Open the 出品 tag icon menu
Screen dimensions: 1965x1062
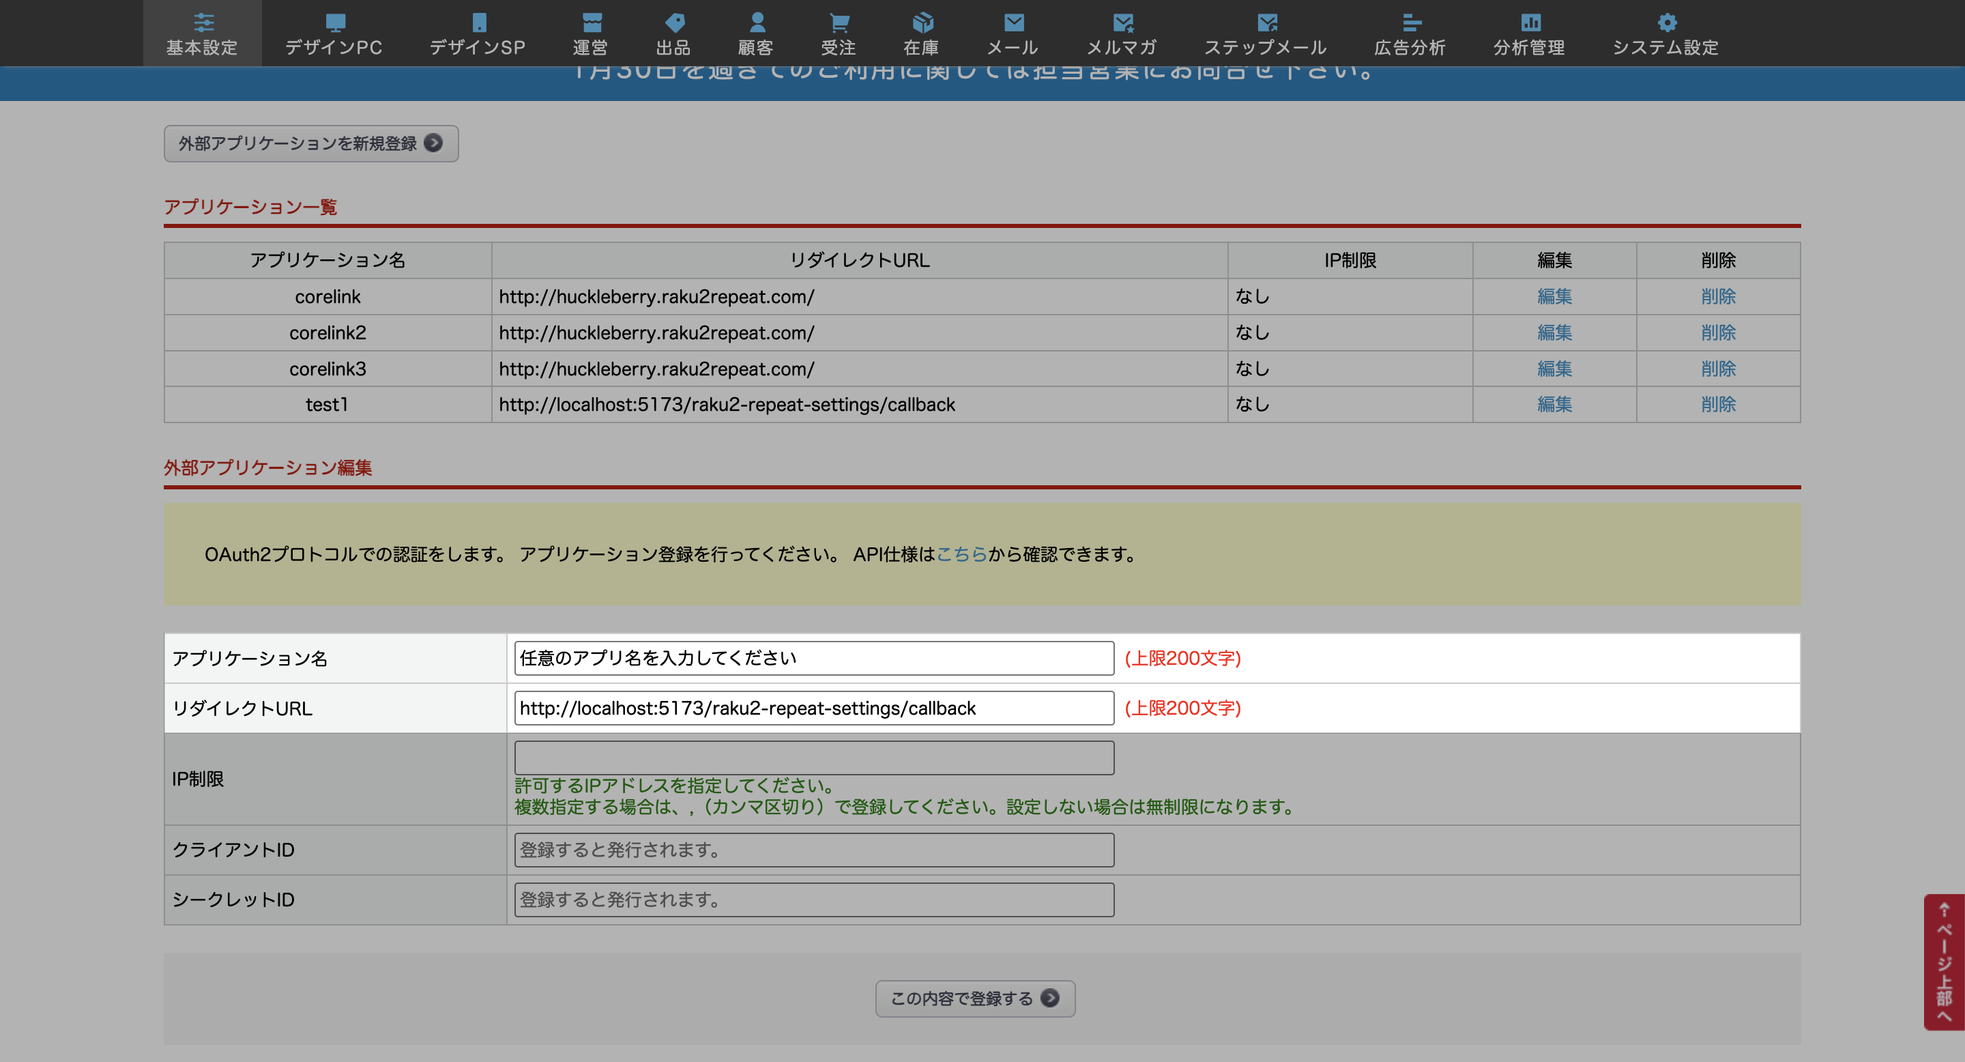[x=673, y=22]
